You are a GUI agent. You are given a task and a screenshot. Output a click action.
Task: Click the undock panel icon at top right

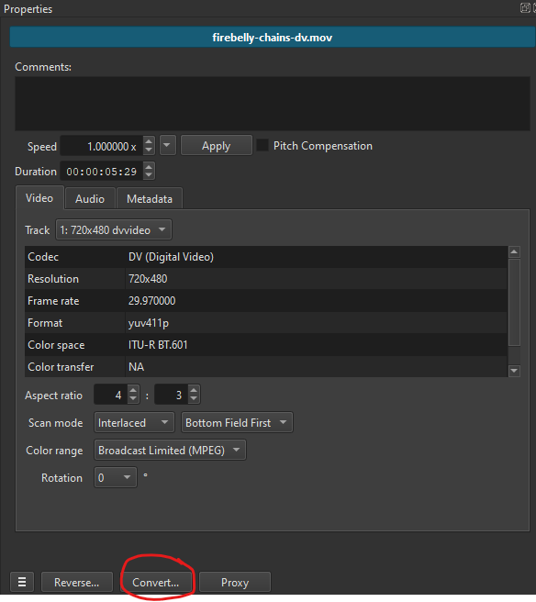pos(525,7)
